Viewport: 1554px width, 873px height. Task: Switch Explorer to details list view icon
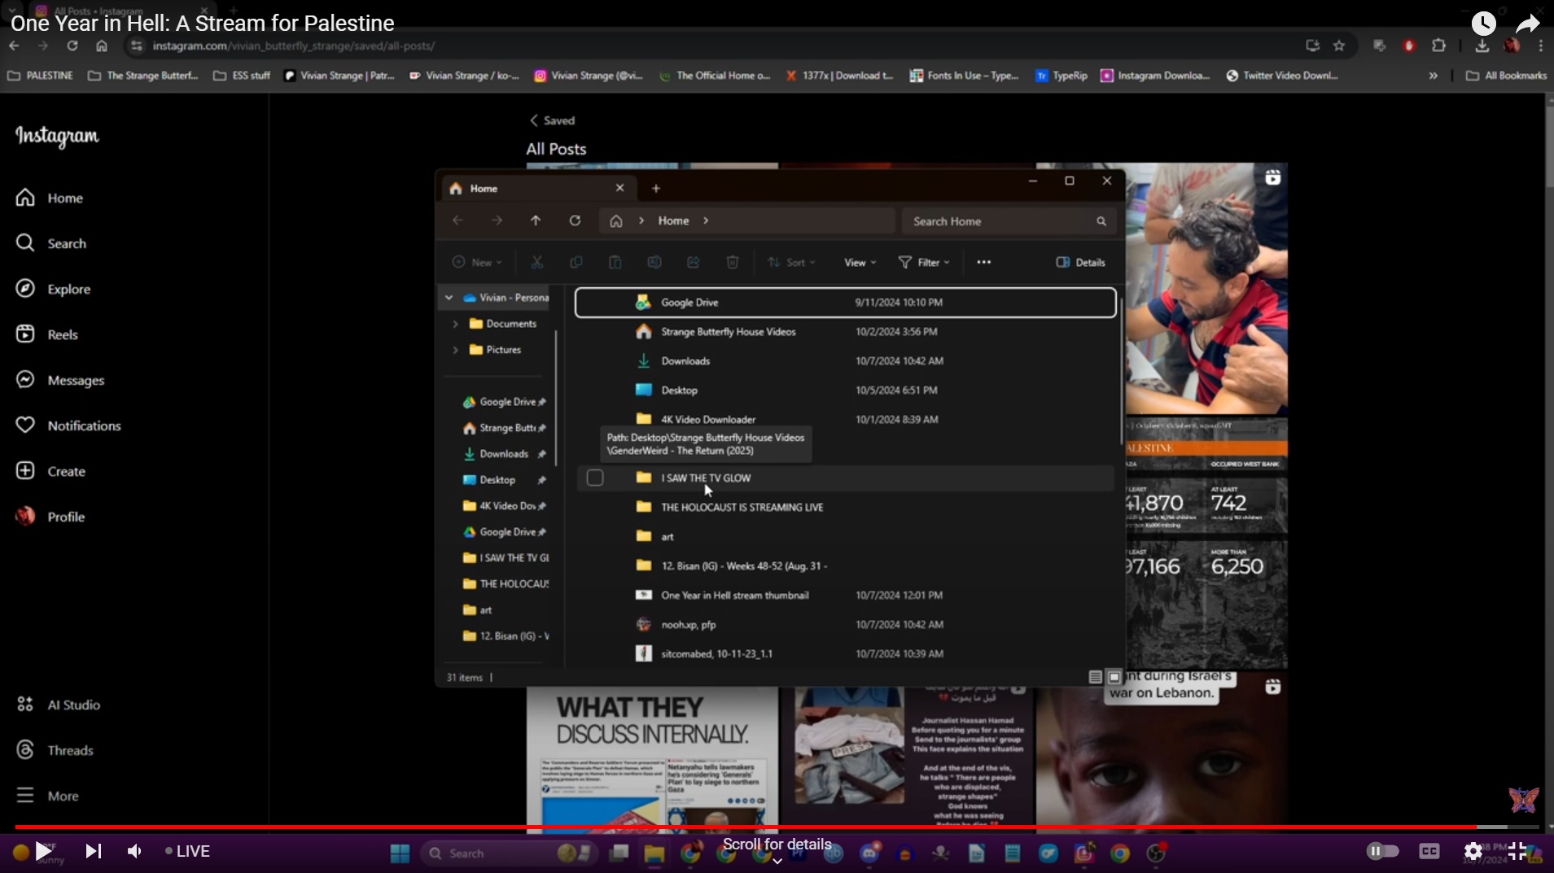click(1096, 677)
